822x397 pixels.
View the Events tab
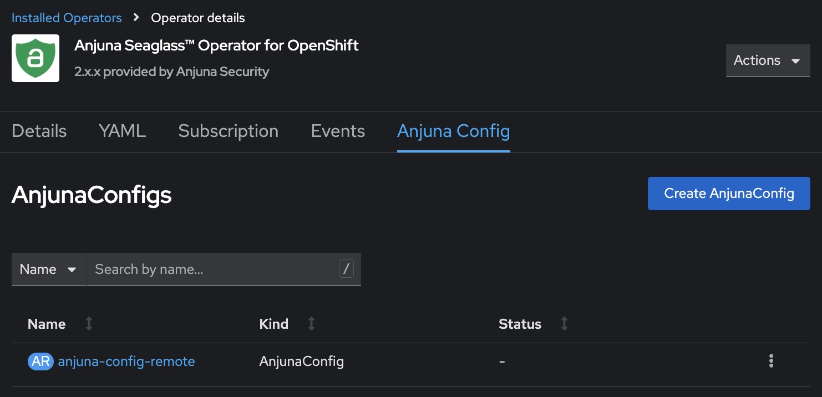(337, 131)
